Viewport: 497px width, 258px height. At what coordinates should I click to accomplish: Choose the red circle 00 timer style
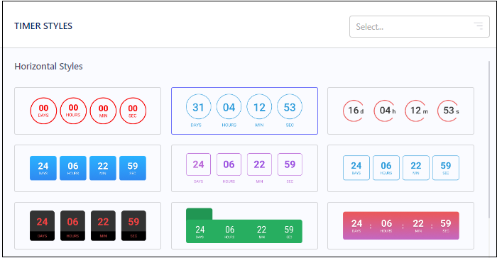click(88, 111)
